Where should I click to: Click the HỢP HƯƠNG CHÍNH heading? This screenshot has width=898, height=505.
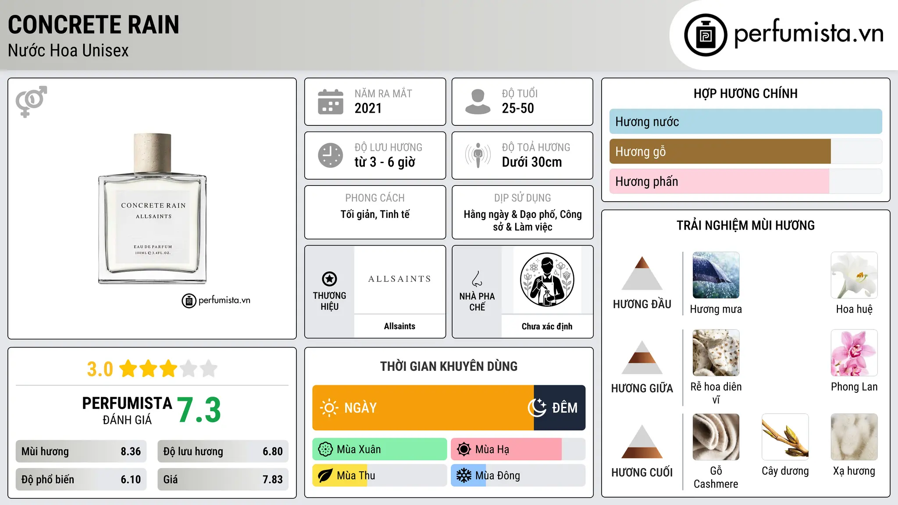tap(745, 93)
